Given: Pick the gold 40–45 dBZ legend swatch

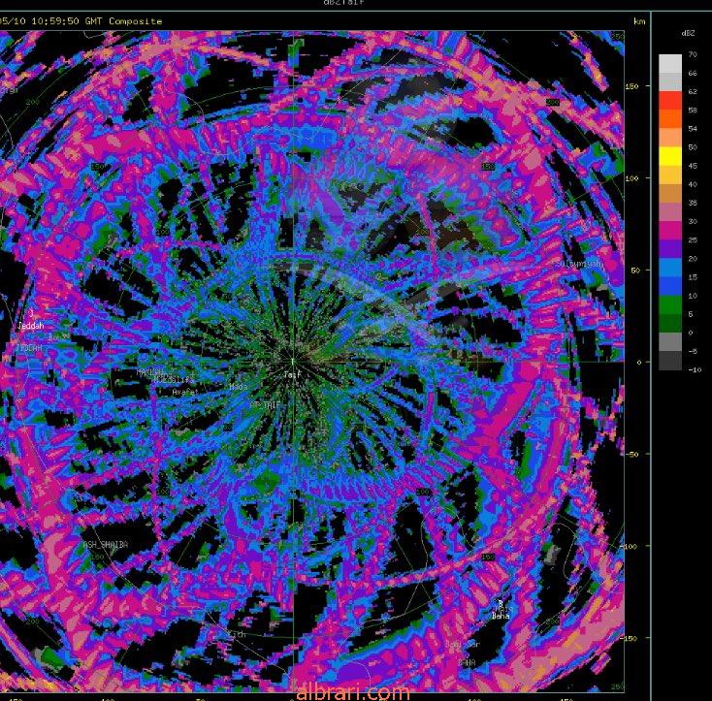Looking at the screenshot, I should click(x=670, y=175).
